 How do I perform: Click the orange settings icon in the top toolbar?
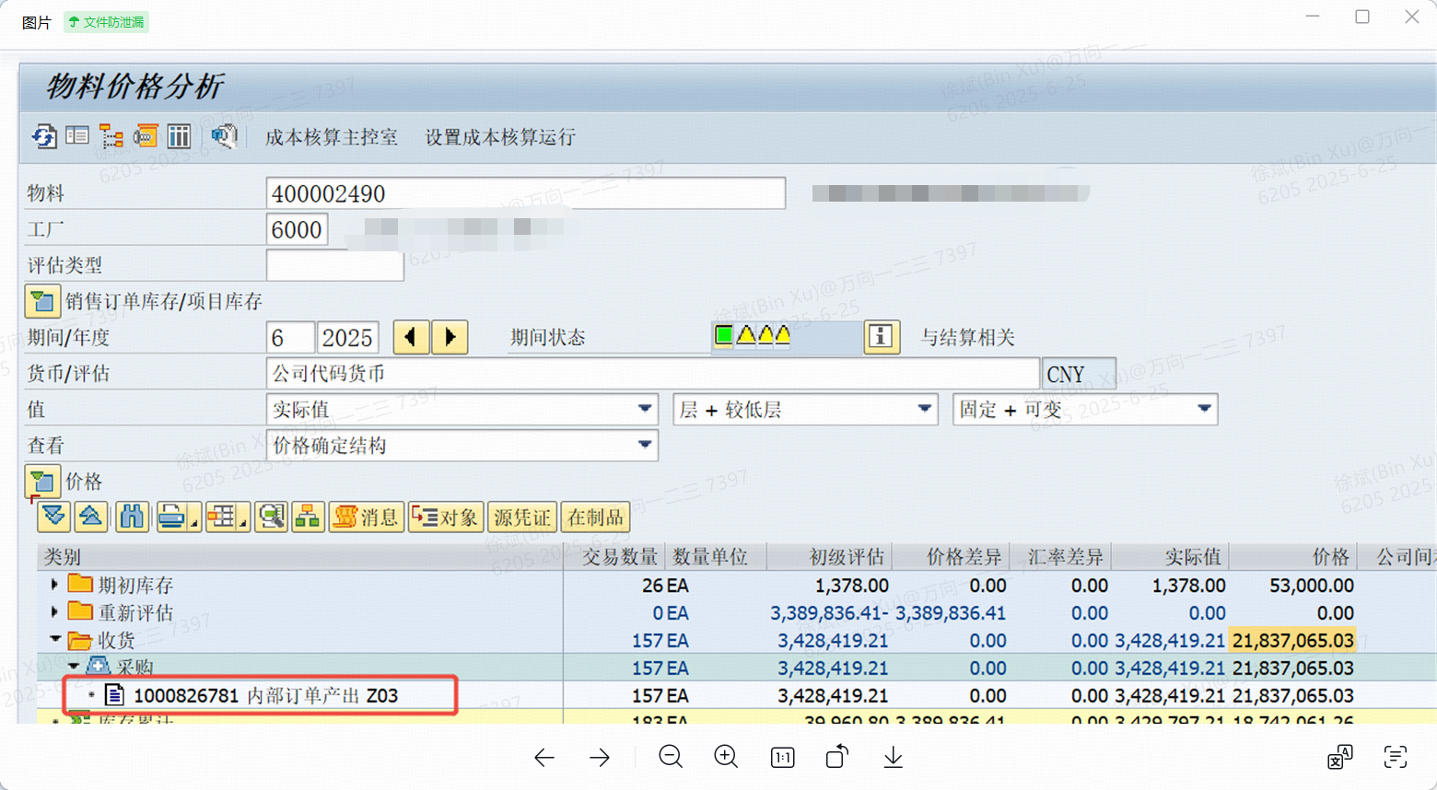(x=146, y=137)
